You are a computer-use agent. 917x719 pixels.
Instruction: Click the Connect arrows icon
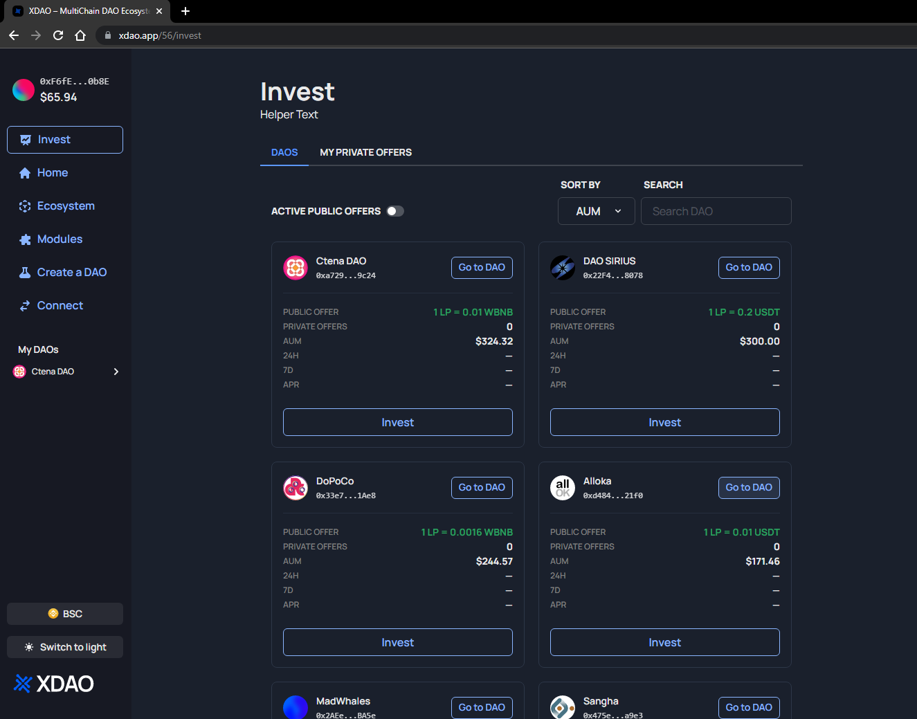click(25, 306)
